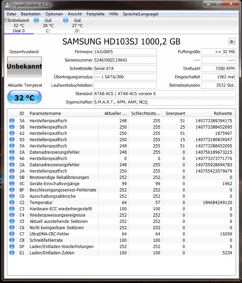The height and width of the screenshot is (283, 242).
Task: Click the blue status orb for D:
Action: [66, 20]
